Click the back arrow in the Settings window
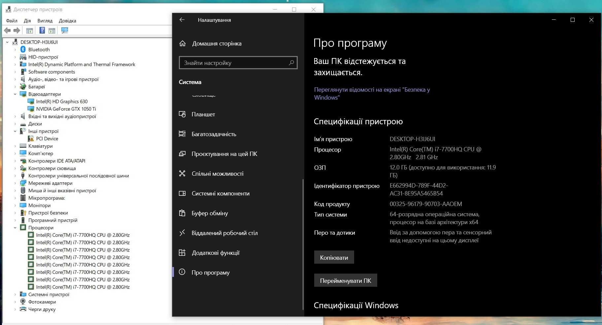The width and height of the screenshot is (602, 325). pos(182,20)
